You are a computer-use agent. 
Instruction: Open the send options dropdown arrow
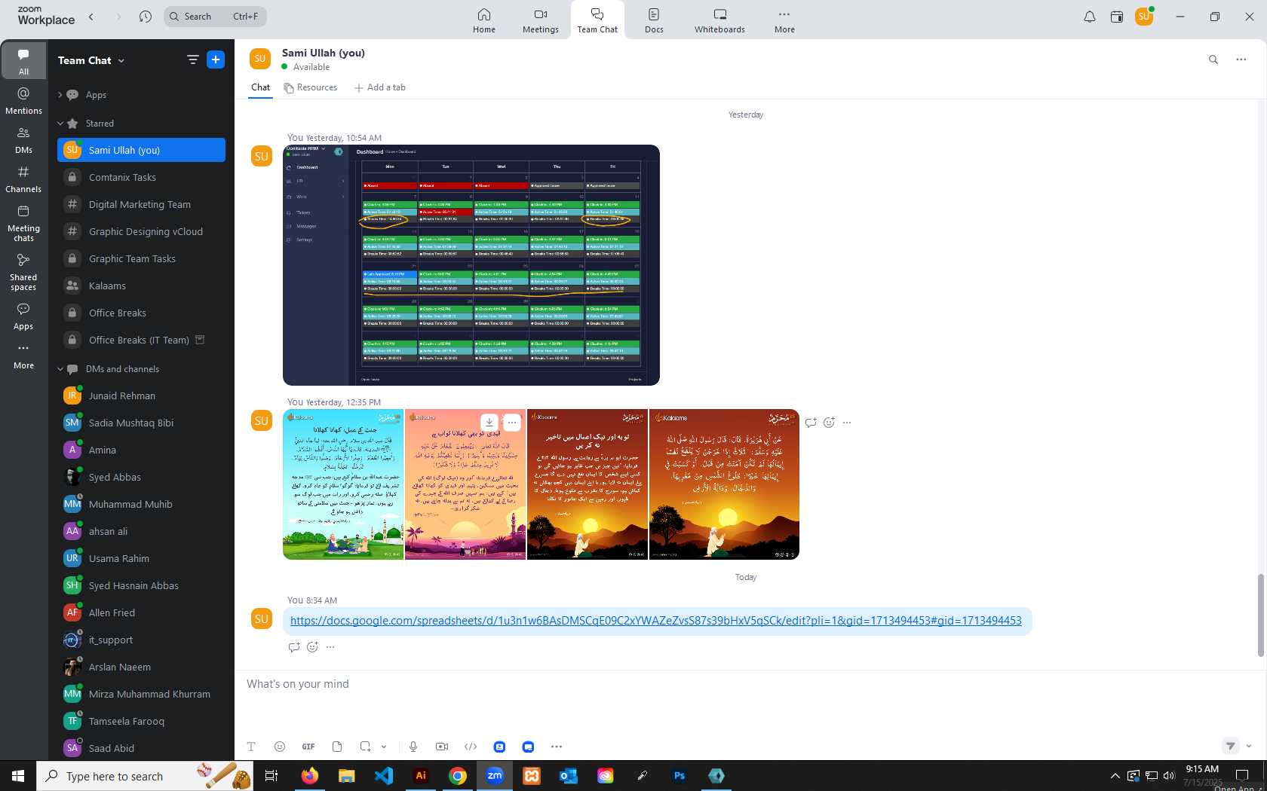click(1249, 747)
